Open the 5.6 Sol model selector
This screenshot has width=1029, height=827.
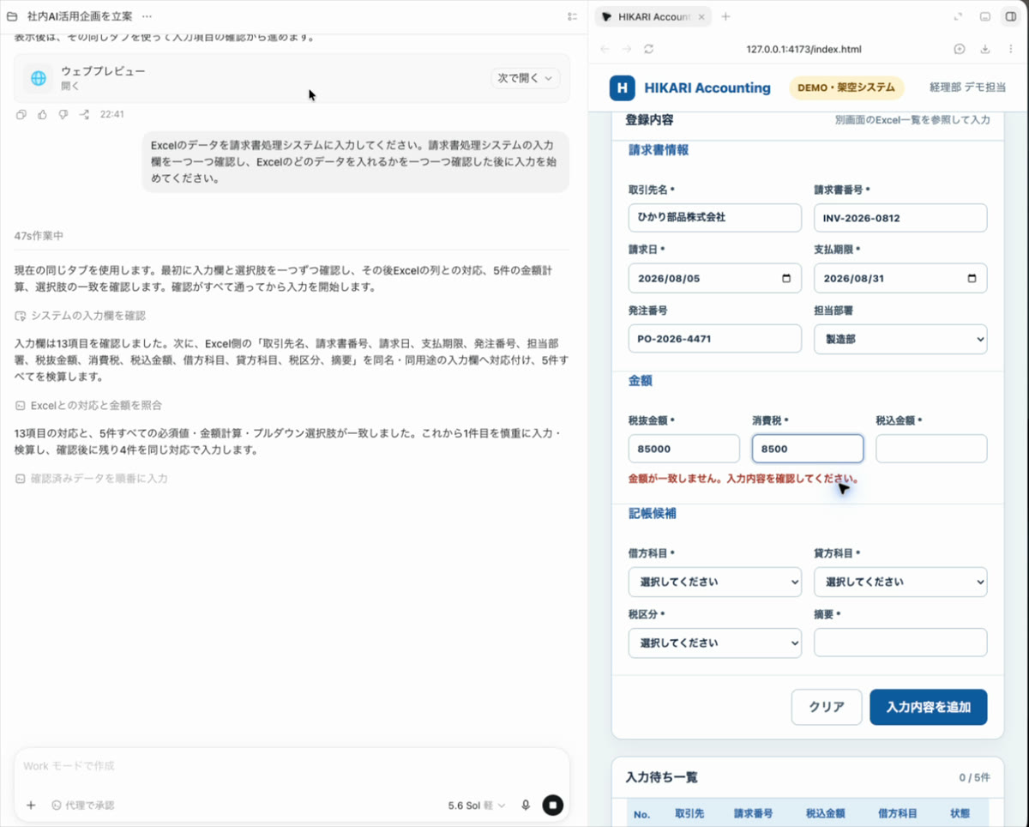477,806
